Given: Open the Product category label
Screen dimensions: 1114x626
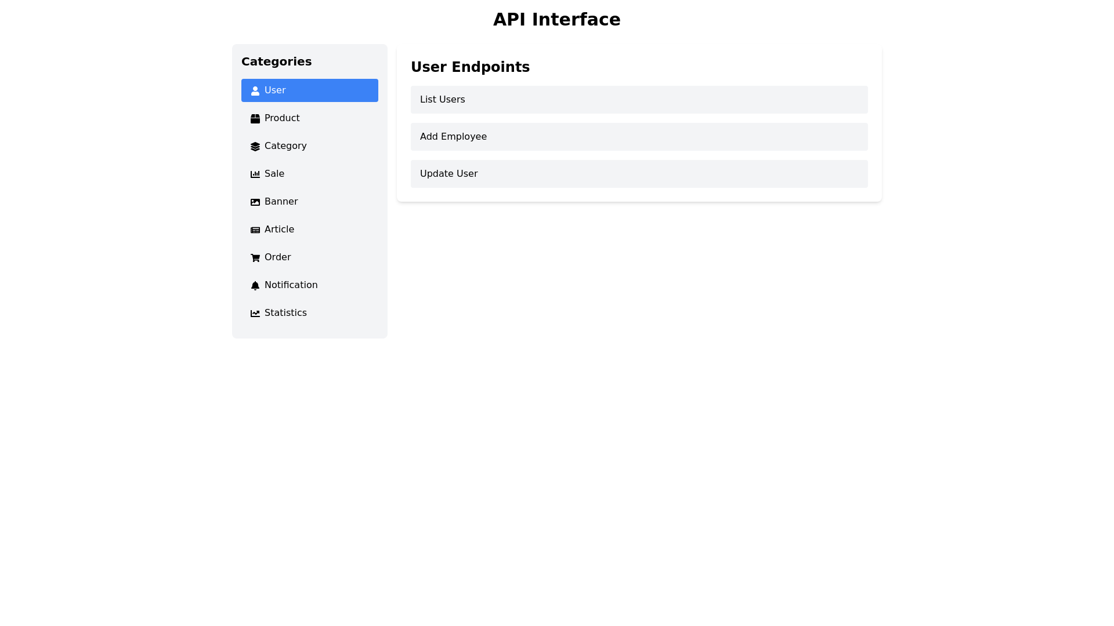Looking at the screenshot, I should pyautogui.click(x=282, y=118).
